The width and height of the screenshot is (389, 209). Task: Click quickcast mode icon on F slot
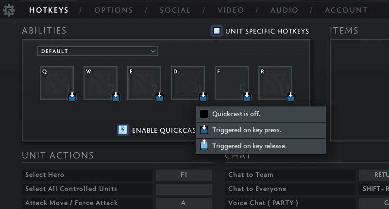pyautogui.click(x=247, y=97)
